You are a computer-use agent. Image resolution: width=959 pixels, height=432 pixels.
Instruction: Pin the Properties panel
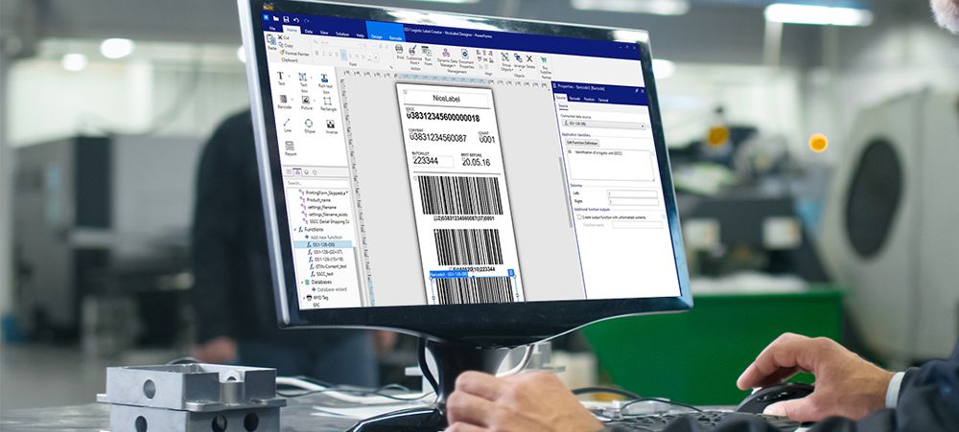tap(636, 90)
